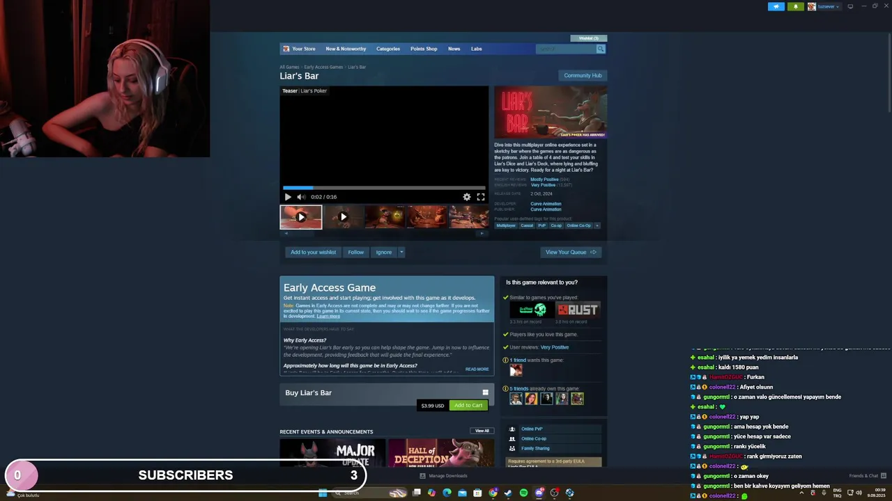Seek on the trailer progress bar
This screenshot has width=892, height=501.
pyautogui.click(x=384, y=188)
